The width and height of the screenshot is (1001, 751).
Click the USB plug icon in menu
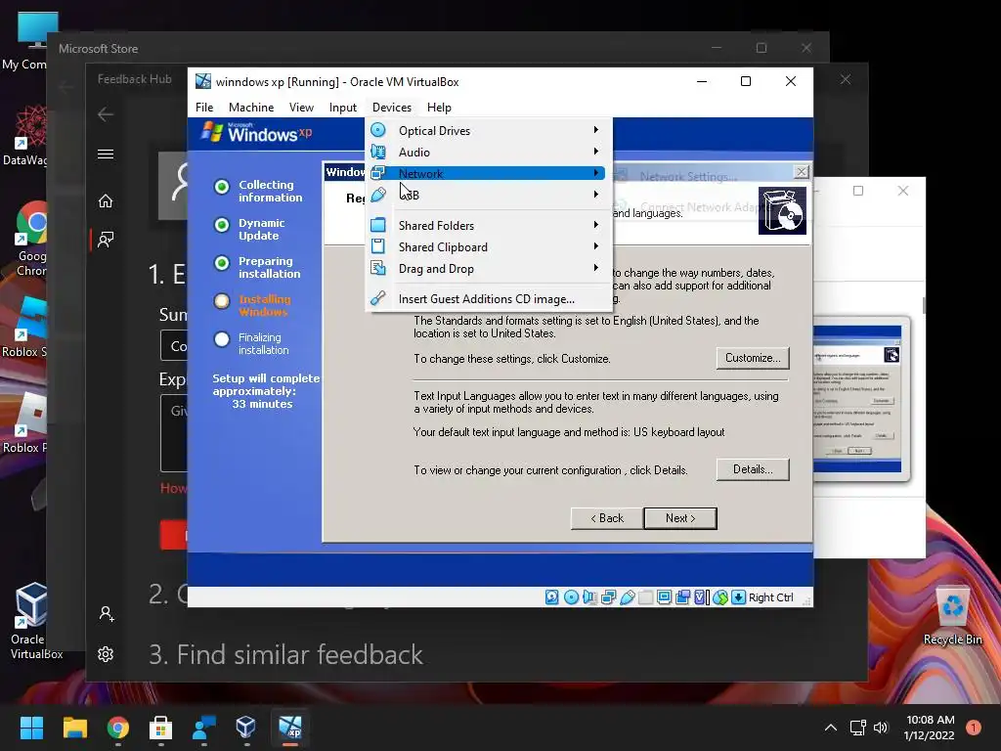point(378,195)
